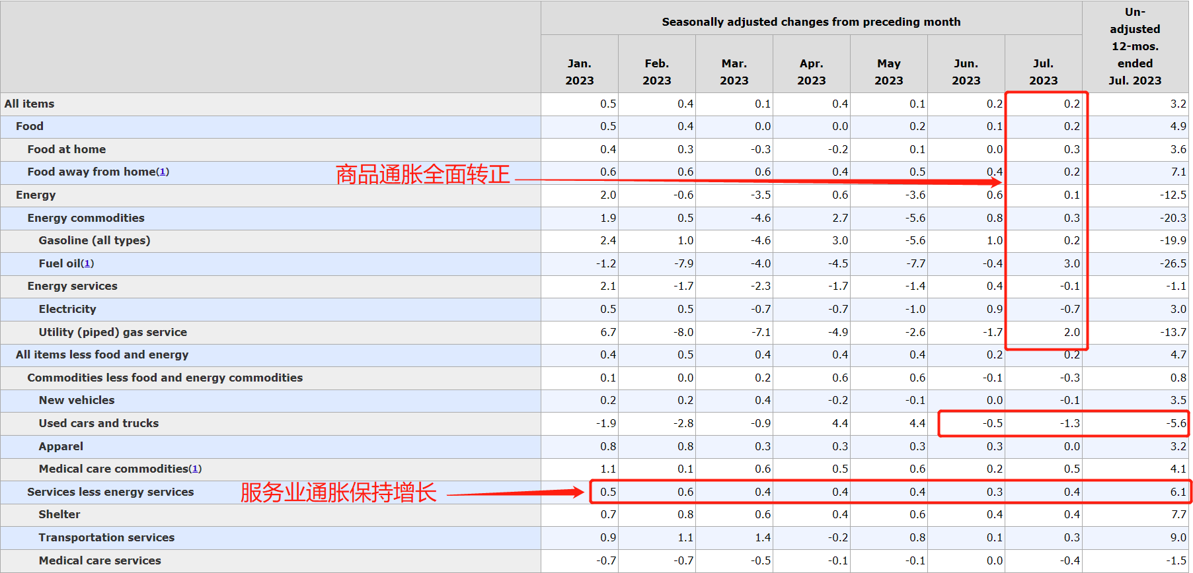1193x573 pixels.
Task: Click the 'Energy' row label
Action: 36,195
